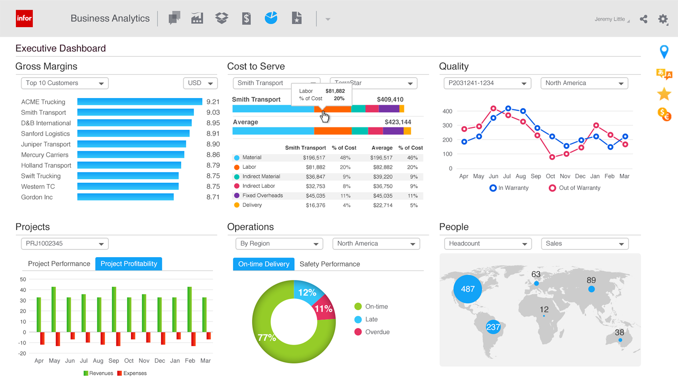678x381 pixels.
Task: Select the blue pie chart analytics icon
Action: [x=271, y=18]
